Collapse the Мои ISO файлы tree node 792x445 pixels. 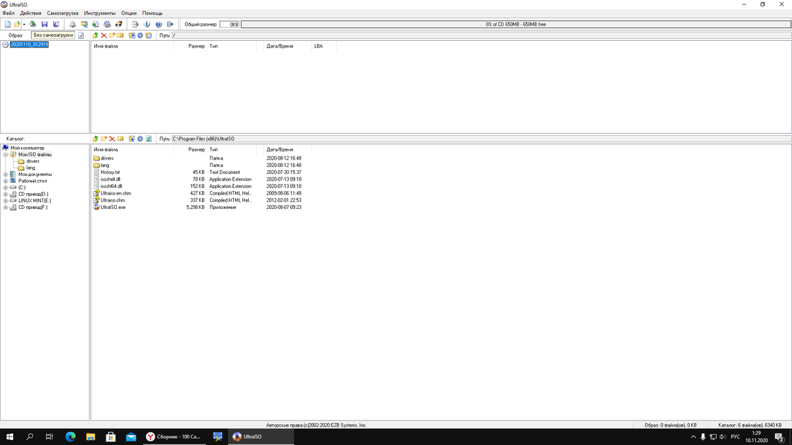click(x=5, y=154)
